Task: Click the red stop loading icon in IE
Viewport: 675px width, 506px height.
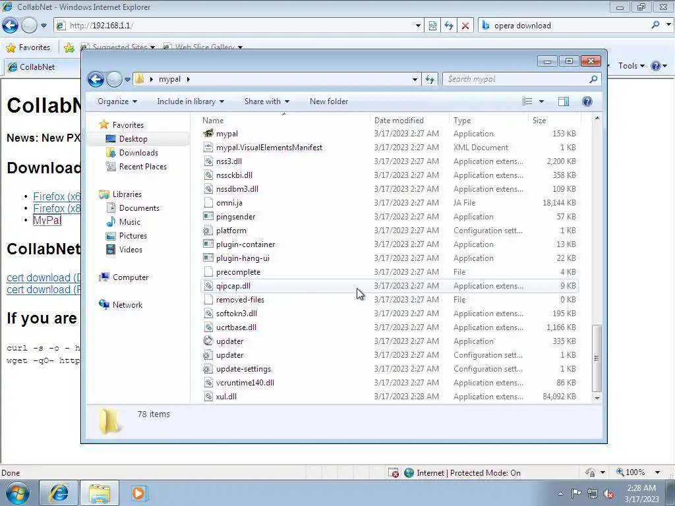Action: (465, 26)
